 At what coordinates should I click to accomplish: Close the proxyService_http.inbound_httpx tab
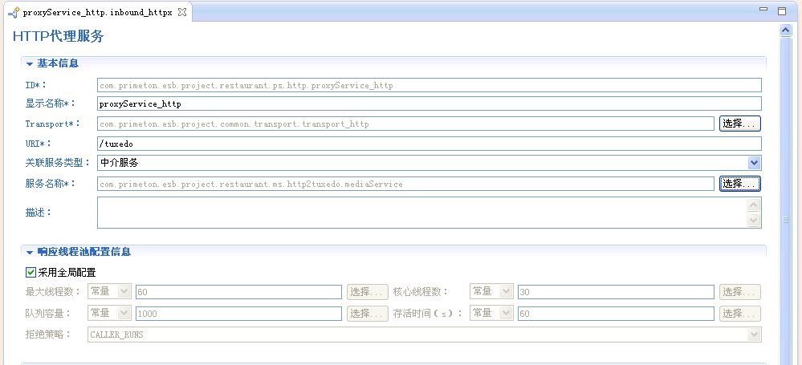pos(182,13)
